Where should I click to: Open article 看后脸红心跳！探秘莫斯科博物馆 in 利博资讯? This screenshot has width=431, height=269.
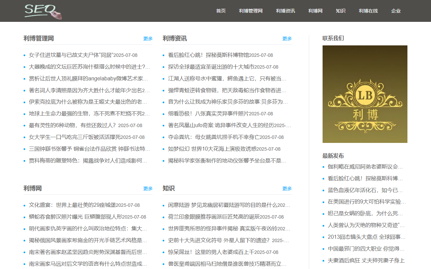(x=208, y=55)
